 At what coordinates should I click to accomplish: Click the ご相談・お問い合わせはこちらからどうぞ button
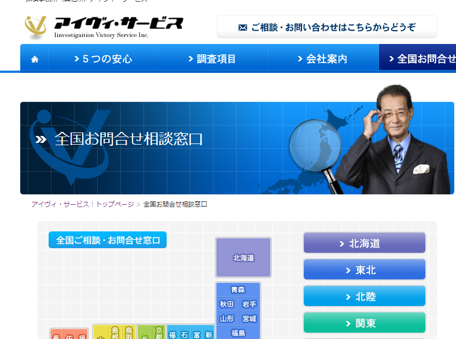[x=327, y=27]
